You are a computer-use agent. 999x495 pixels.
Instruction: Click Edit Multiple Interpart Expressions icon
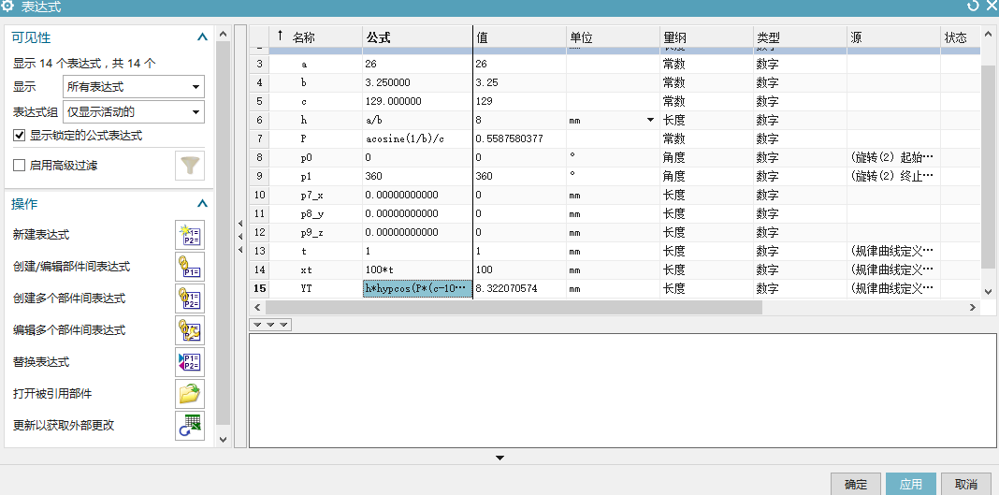[190, 330]
